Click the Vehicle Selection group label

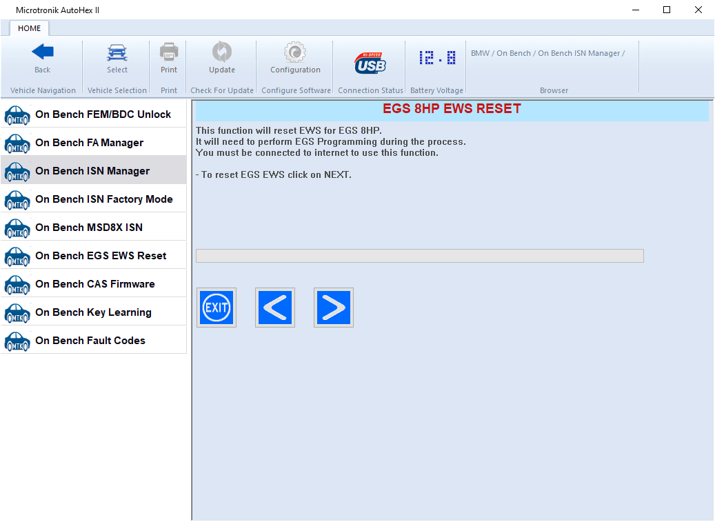tap(117, 90)
